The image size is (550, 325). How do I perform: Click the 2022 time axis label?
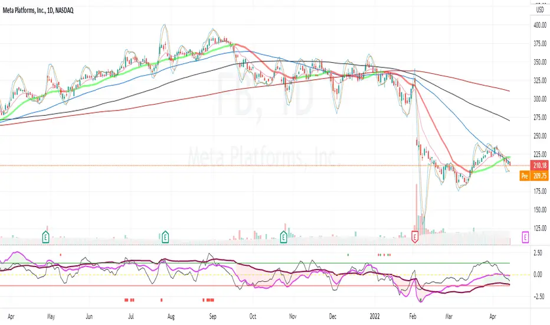(x=375, y=317)
